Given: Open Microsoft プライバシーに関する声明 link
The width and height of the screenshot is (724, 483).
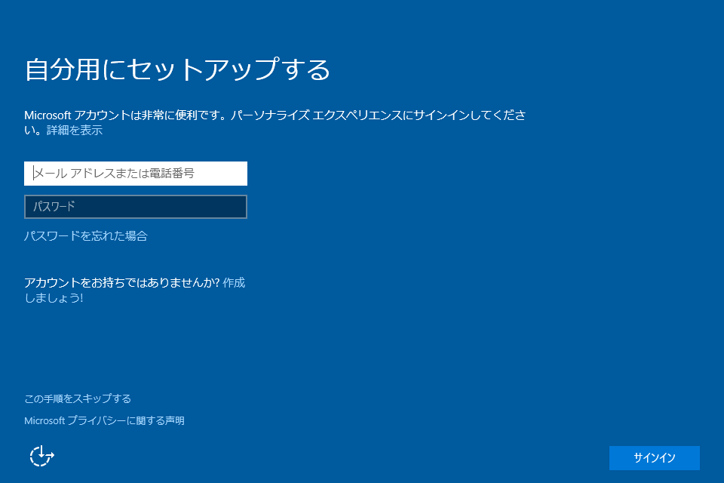Looking at the screenshot, I should (104, 420).
